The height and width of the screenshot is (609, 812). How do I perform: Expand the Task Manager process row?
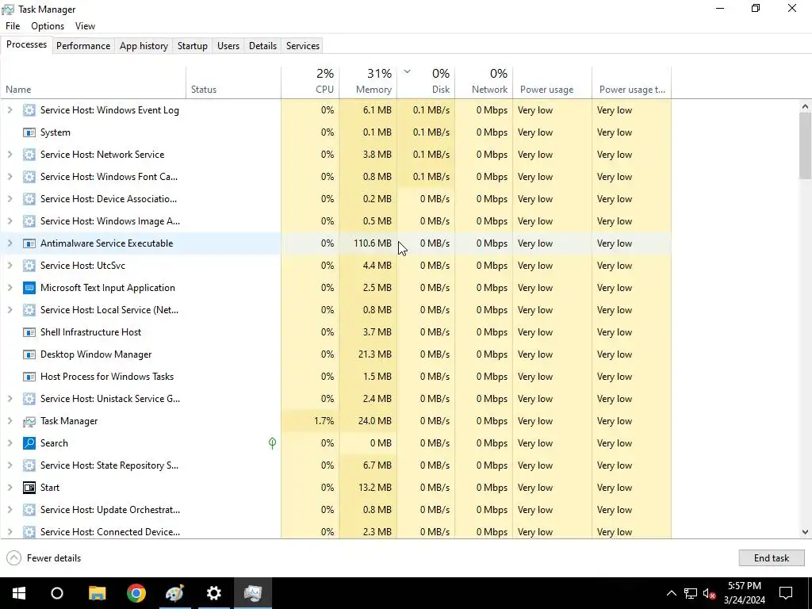(x=10, y=421)
